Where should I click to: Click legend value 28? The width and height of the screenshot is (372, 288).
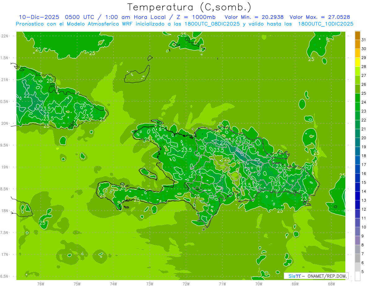tap(364, 66)
